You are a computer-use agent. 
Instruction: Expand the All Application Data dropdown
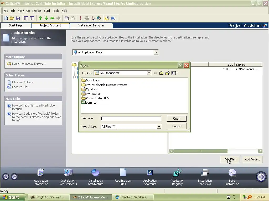[156, 52]
